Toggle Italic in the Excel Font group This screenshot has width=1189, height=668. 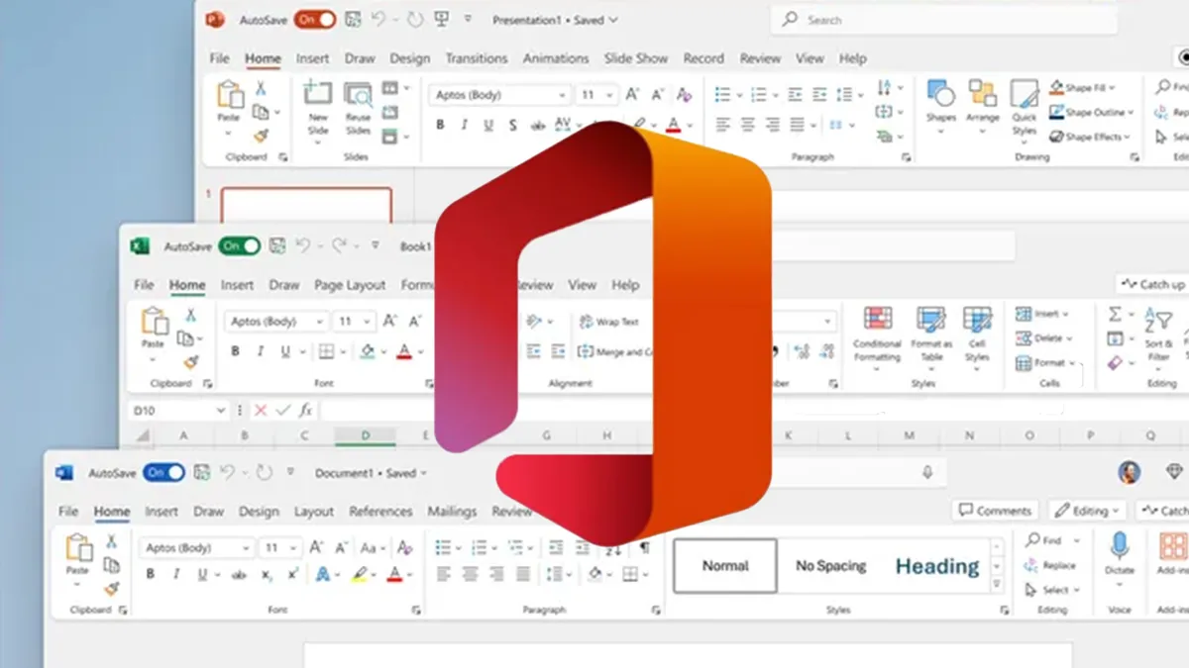(x=261, y=351)
